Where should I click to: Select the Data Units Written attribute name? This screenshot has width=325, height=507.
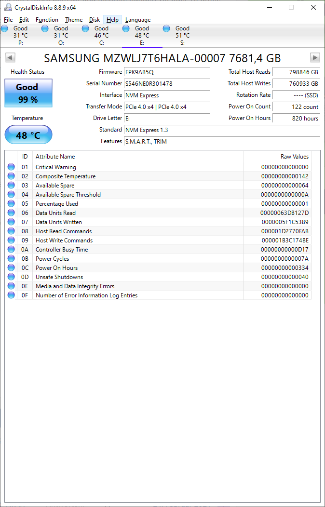tap(59, 222)
